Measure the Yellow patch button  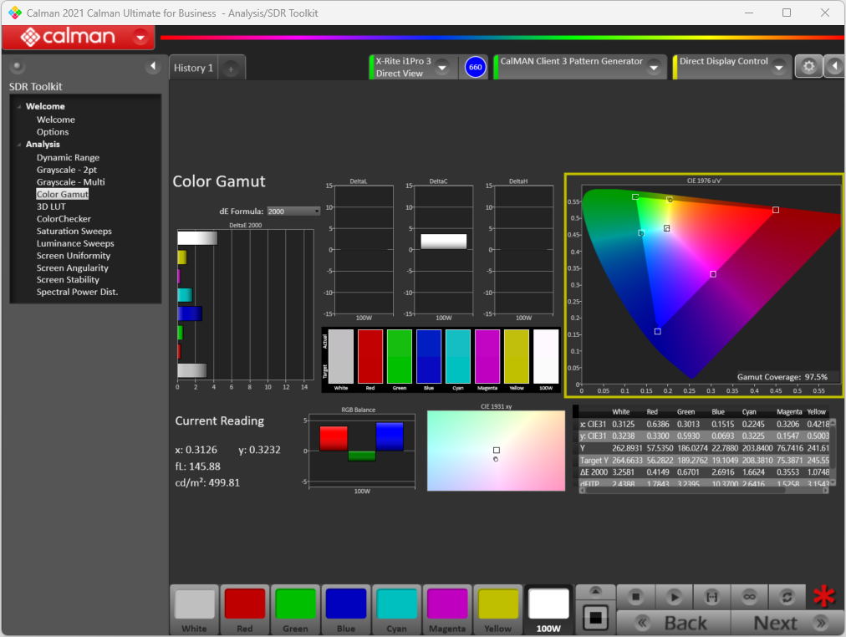[x=497, y=610]
